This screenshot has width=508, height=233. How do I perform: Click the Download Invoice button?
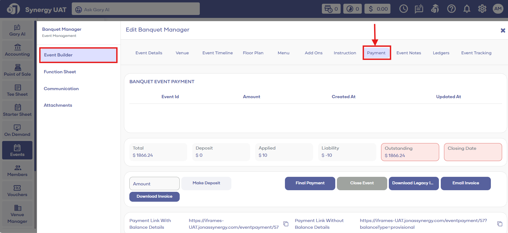[x=154, y=196]
